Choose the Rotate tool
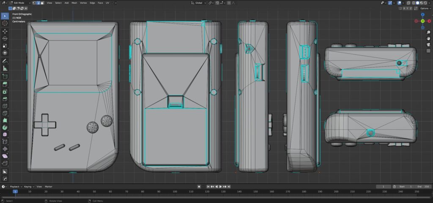 pyautogui.click(x=5, y=38)
